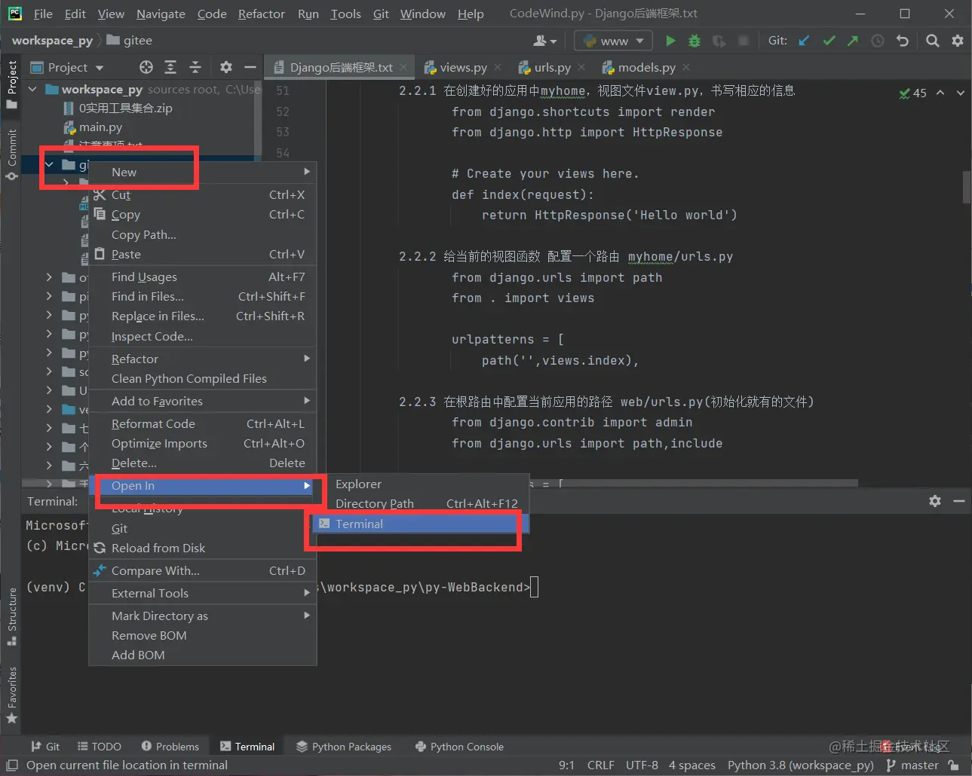Expand the Refactor submenu
972x776 pixels.
pos(202,359)
